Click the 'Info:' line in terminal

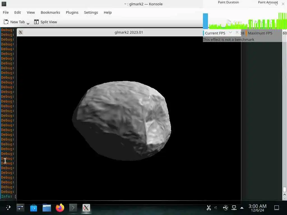(9, 196)
